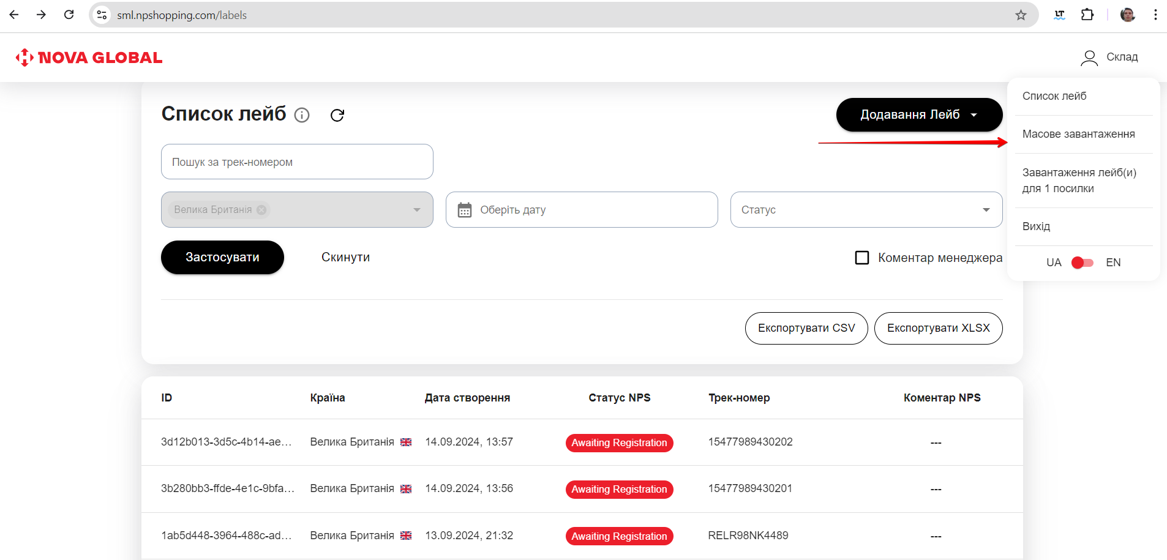This screenshot has height=560, width=1167.
Task: Click the info icon next to Список лейб
Action: point(302,115)
